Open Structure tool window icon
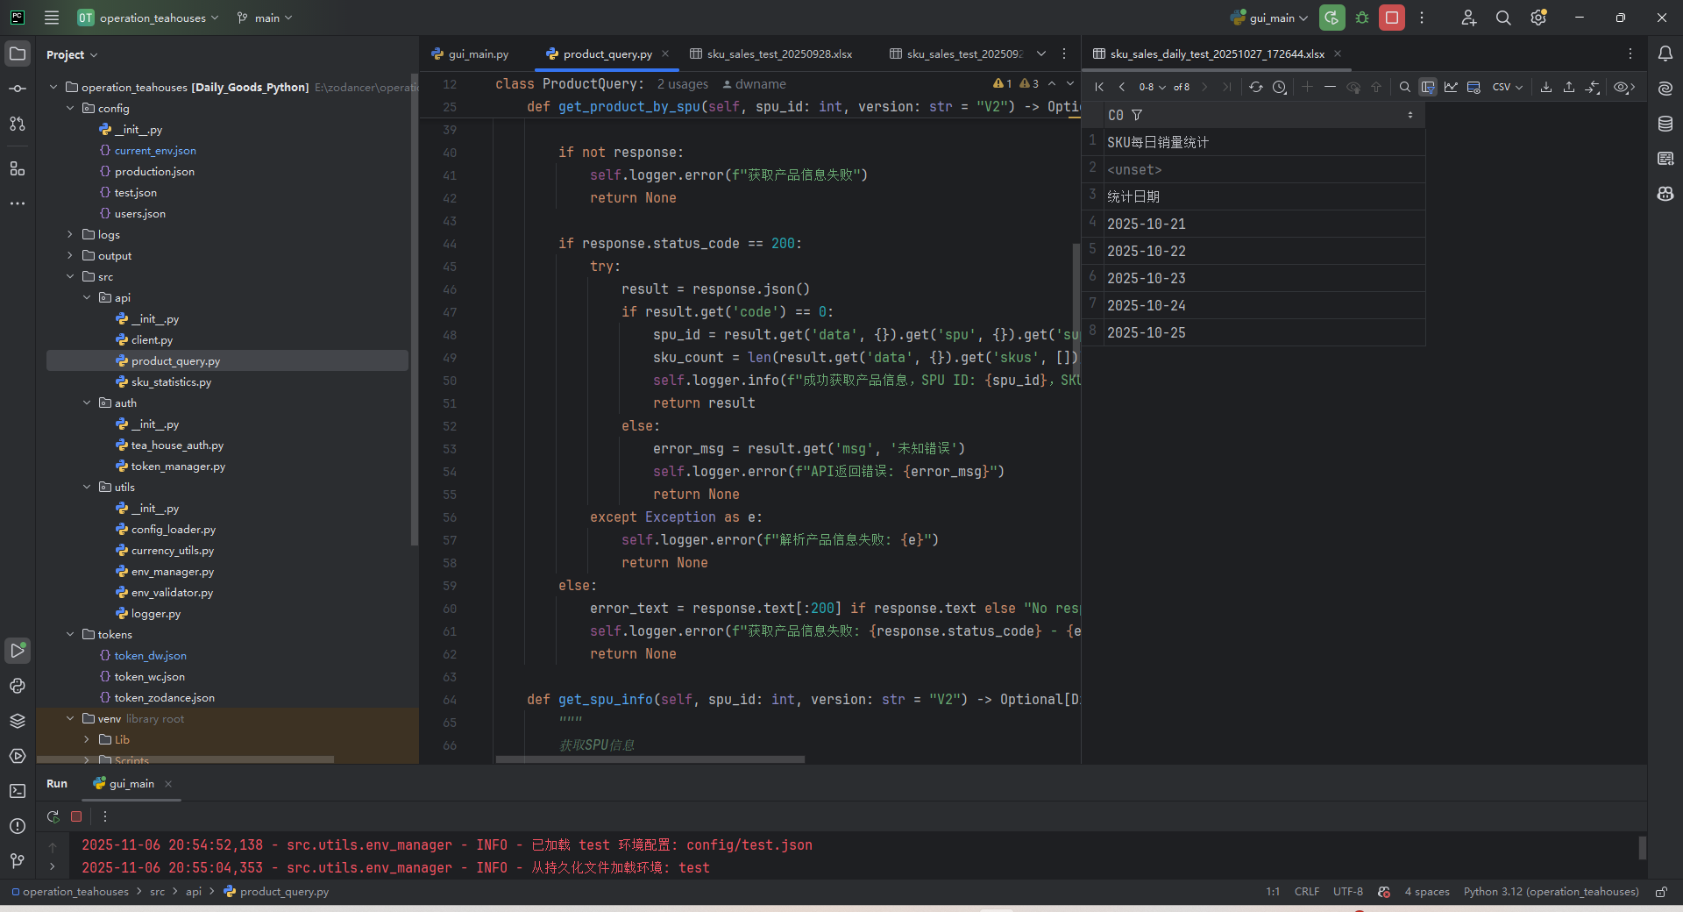1683x912 pixels. 18,168
